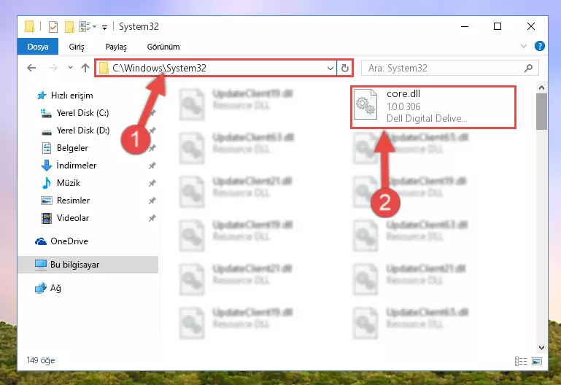
Task: Click the search magnifier icon
Action: point(528,68)
